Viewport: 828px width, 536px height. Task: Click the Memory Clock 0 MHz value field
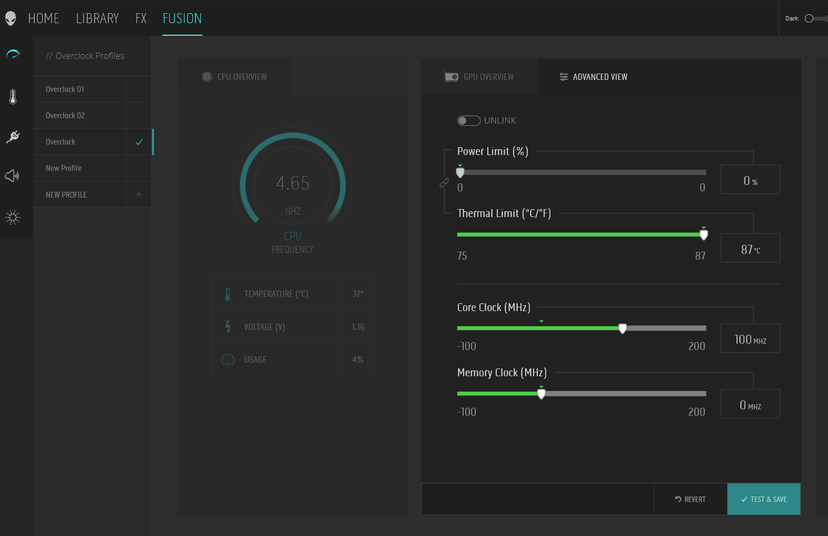[x=750, y=404]
